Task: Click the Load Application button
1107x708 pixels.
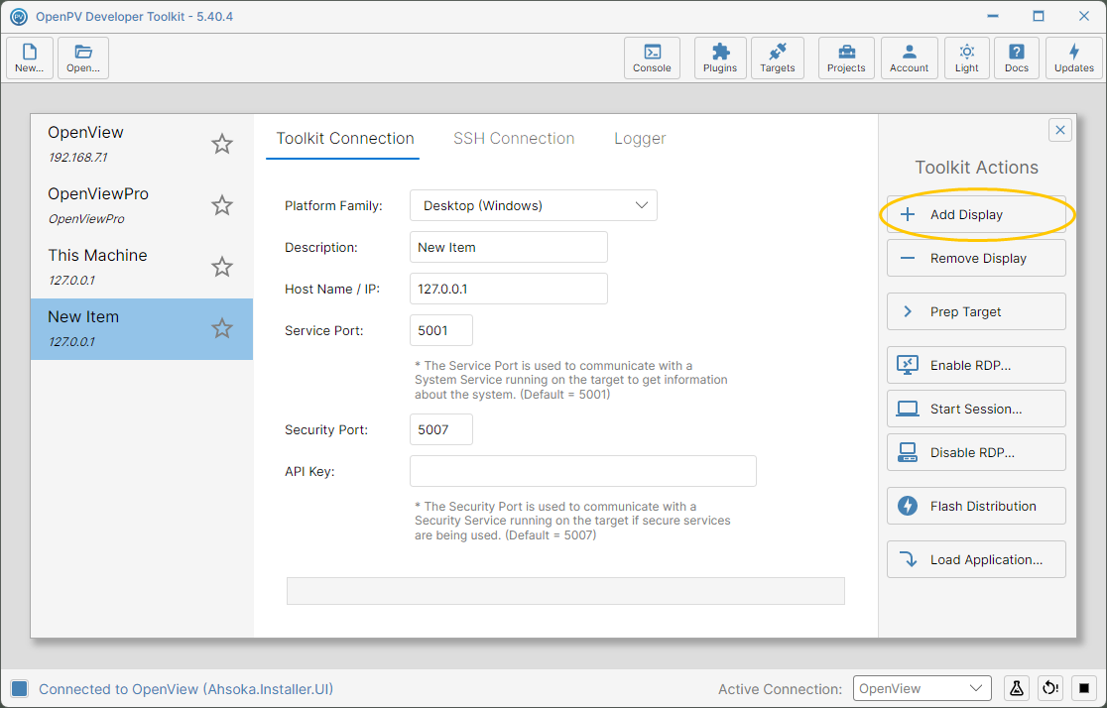Action: pyautogui.click(x=976, y=560)
